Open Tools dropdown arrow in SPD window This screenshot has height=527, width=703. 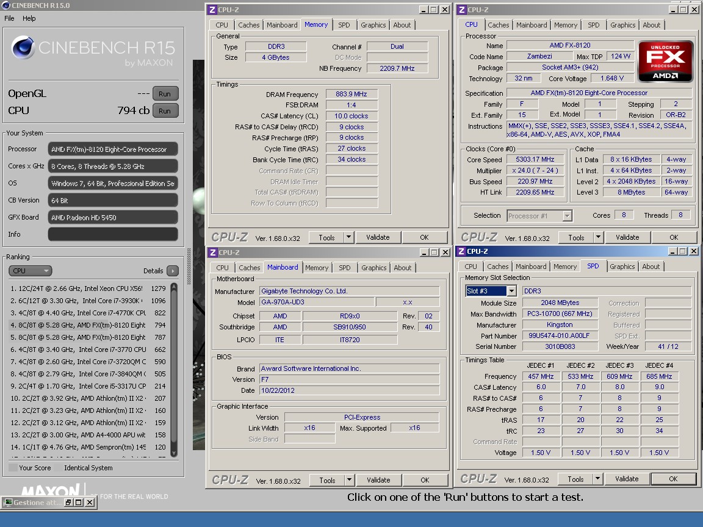click(x=597, y=479)
